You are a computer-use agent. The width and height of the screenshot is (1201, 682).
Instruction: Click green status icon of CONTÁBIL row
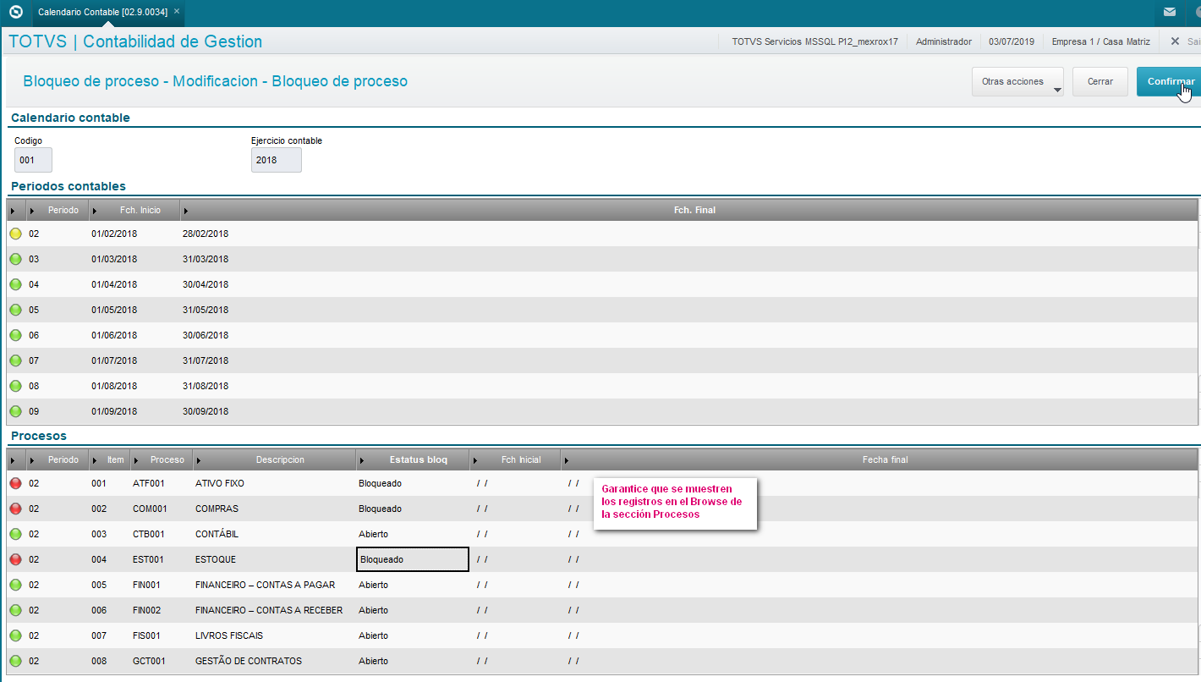[x=15, y=534]
